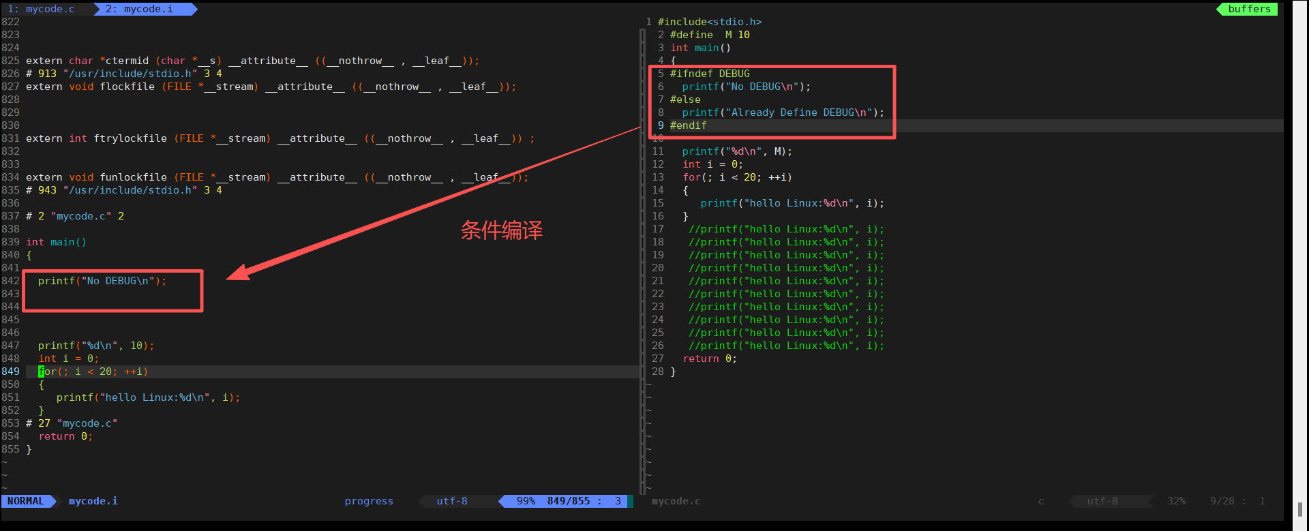Click the for loop on line 849
This screenshot has width=1309, height=531.
click(x=93, y=371)
